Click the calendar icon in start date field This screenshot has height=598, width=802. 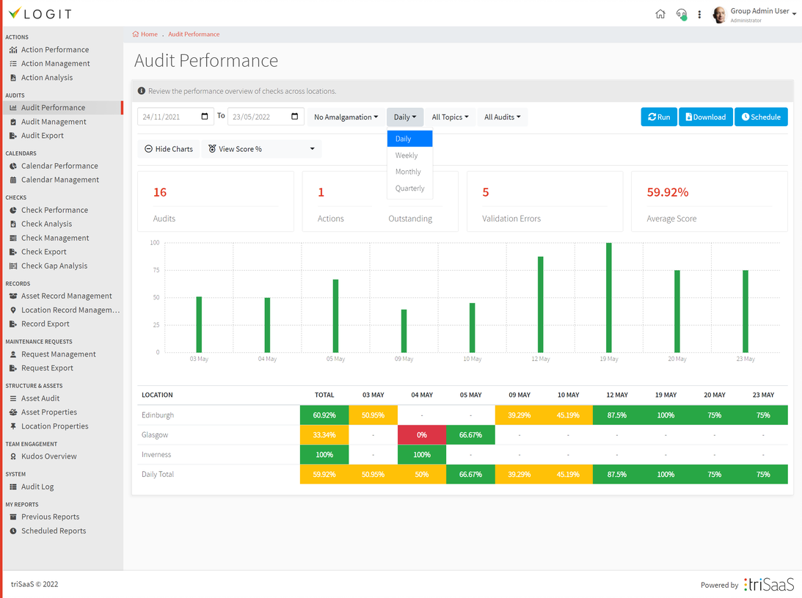coord(204,117)
